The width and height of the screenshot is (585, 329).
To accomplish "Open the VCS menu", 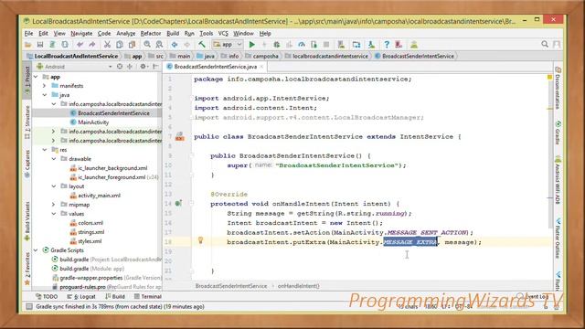I will coord(223,34).
